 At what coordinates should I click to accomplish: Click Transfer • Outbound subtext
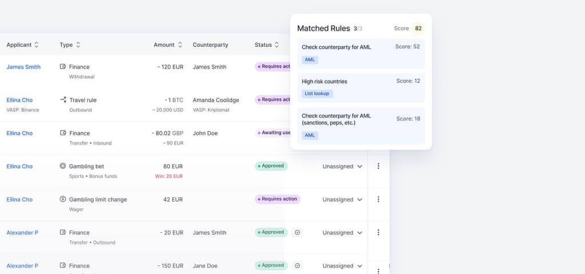coord(92,242)
